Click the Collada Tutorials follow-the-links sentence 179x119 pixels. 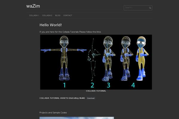pyautogui.click(x=70, y=32)
